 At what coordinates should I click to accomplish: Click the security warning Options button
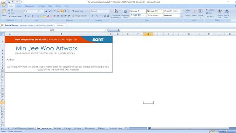click(x=60, y=25)
